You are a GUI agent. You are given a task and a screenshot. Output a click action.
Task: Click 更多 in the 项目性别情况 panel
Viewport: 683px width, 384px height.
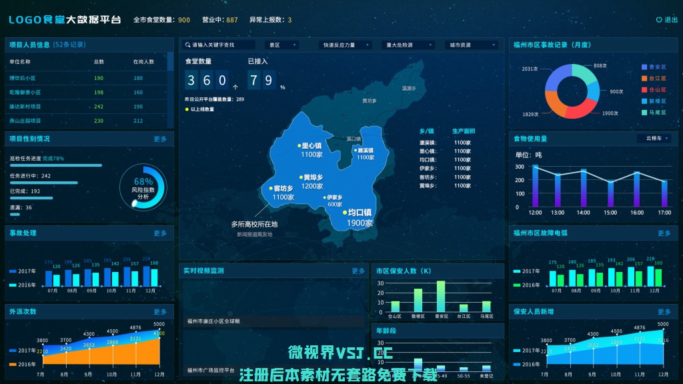point(160,139)
